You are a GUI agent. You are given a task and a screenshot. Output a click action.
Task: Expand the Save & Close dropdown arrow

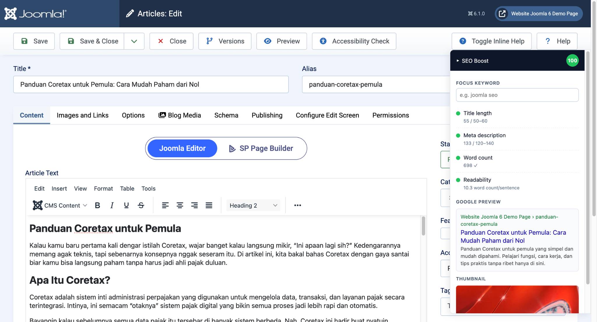click(x=134, y=41)
